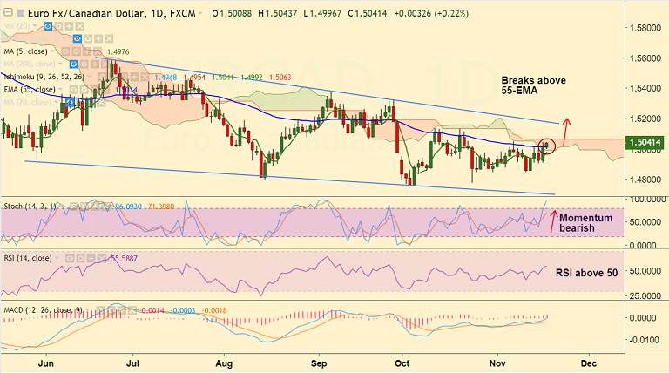Expand the Vol (20) dropdown arrow
Image resolution: width=669 pixels, height=373 pixels.
tap(35, 25)
